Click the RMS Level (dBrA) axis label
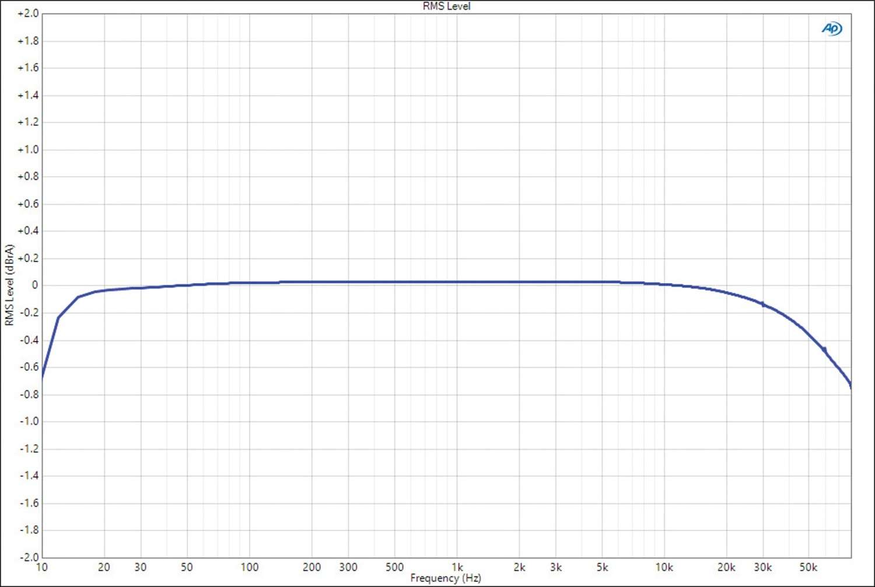The image size is (875, 587). (x=9, y=285)
